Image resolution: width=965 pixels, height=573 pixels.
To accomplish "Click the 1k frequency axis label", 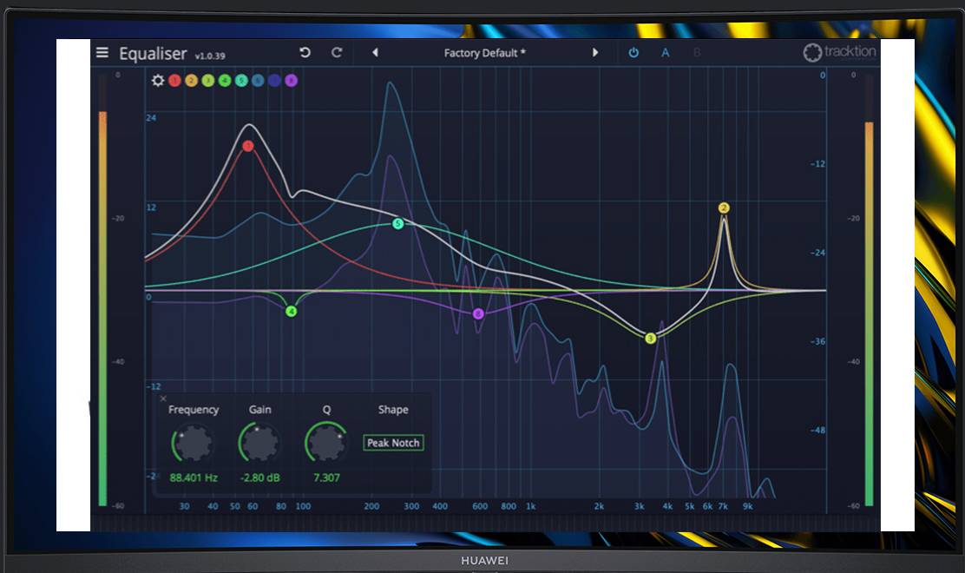I will coord(530,506).
